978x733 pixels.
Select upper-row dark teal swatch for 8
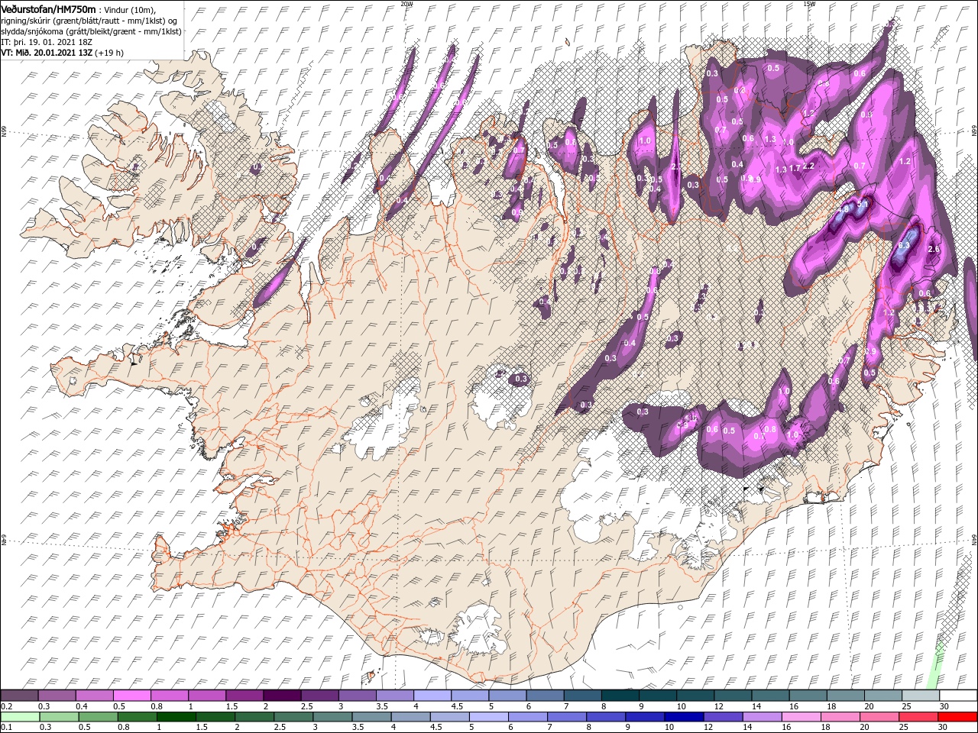pyautogui.click(x=620, y=695)
